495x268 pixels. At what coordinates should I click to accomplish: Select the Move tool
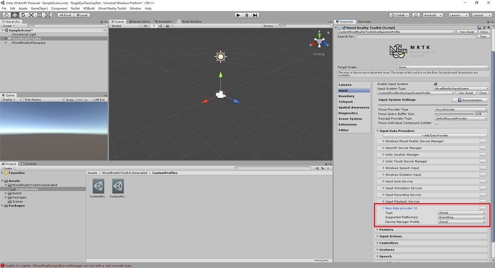pyautogui.click(x=15, y=15)
